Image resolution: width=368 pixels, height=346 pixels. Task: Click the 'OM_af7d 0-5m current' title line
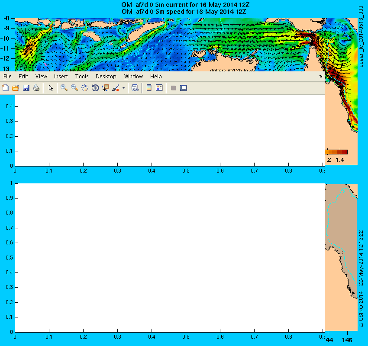tap(185, 5)
